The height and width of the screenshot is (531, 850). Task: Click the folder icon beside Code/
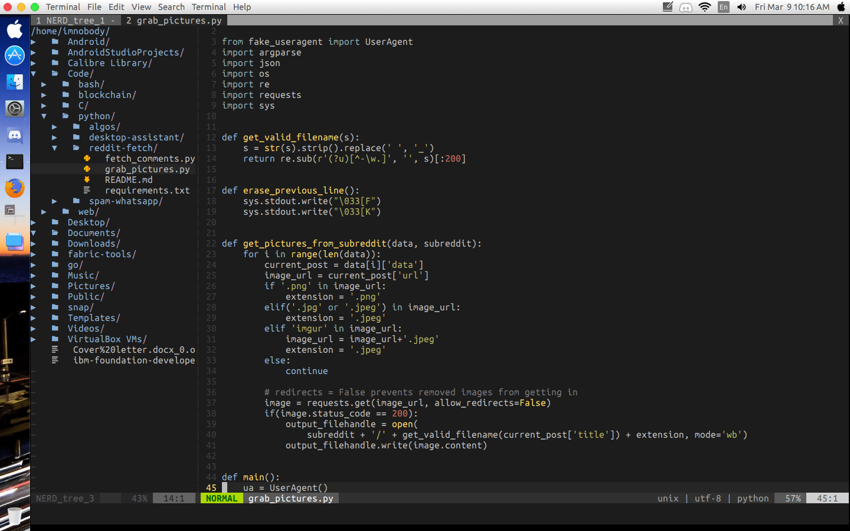point(55,74)
